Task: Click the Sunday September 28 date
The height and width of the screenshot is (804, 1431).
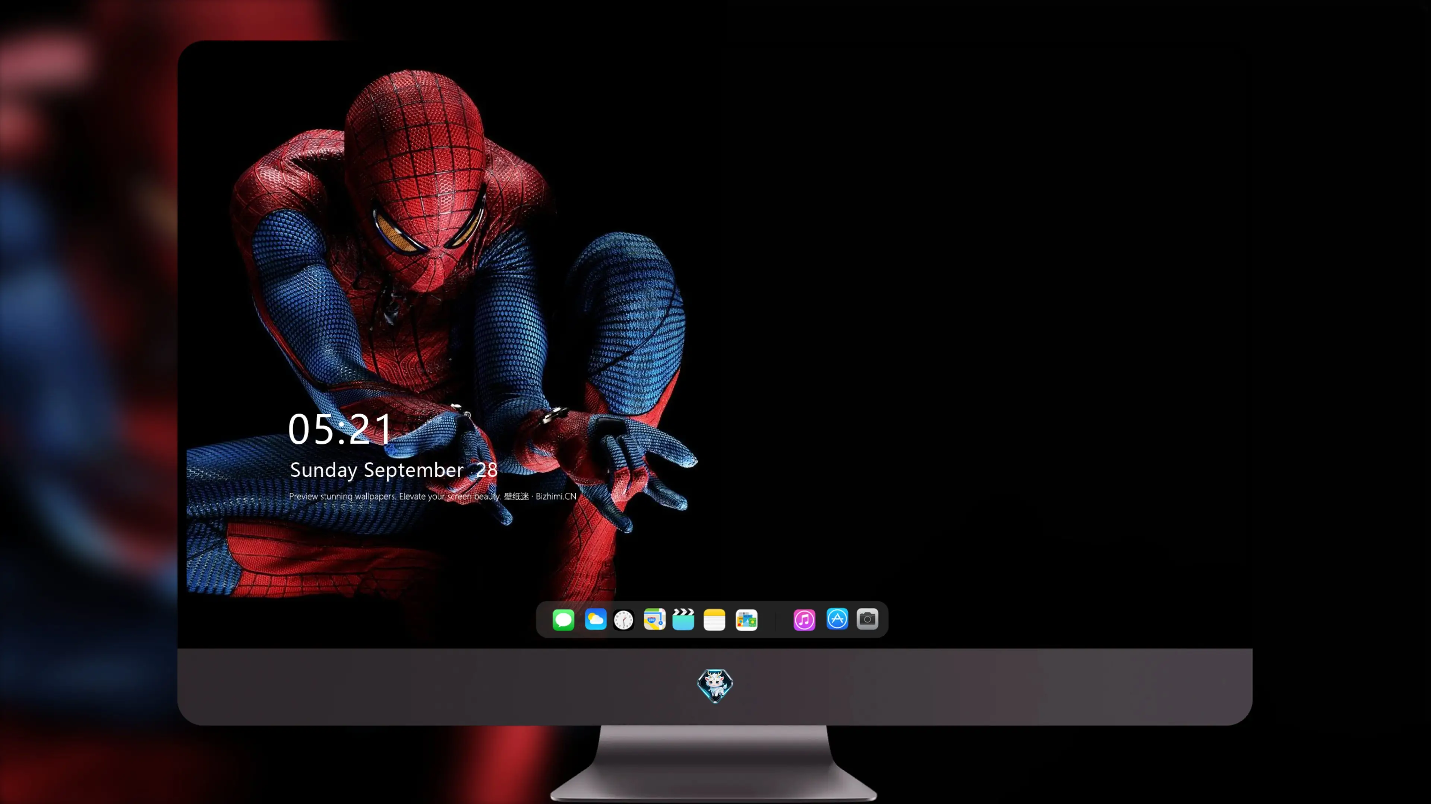Action: tap(393, 470)
